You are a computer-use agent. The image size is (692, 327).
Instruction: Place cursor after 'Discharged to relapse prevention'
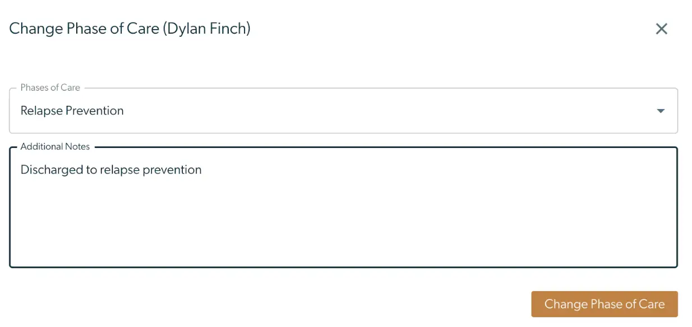coord(202,170)
